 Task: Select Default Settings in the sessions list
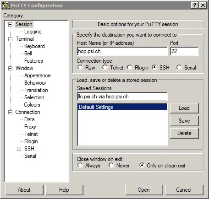(x=122, y=107)
